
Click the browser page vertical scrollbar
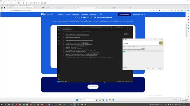[x=186, y=30]
